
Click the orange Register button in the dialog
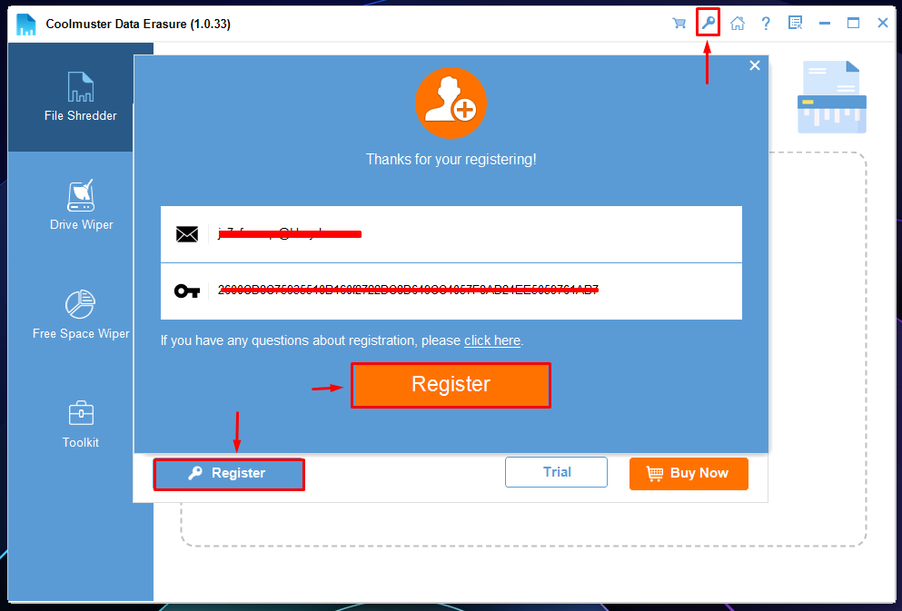click(451, 385)
